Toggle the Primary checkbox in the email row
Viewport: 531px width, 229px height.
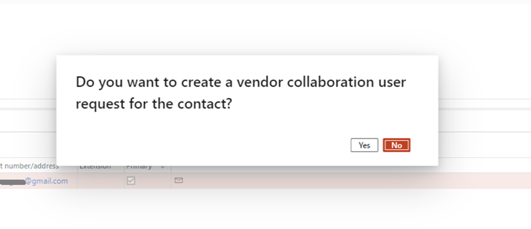pyautogui.click(x=131, y=181)
